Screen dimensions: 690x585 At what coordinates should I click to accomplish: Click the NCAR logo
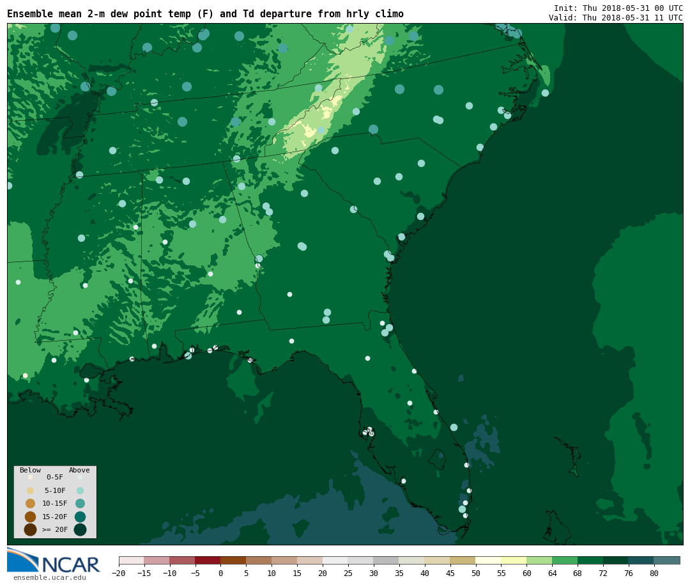54,560
